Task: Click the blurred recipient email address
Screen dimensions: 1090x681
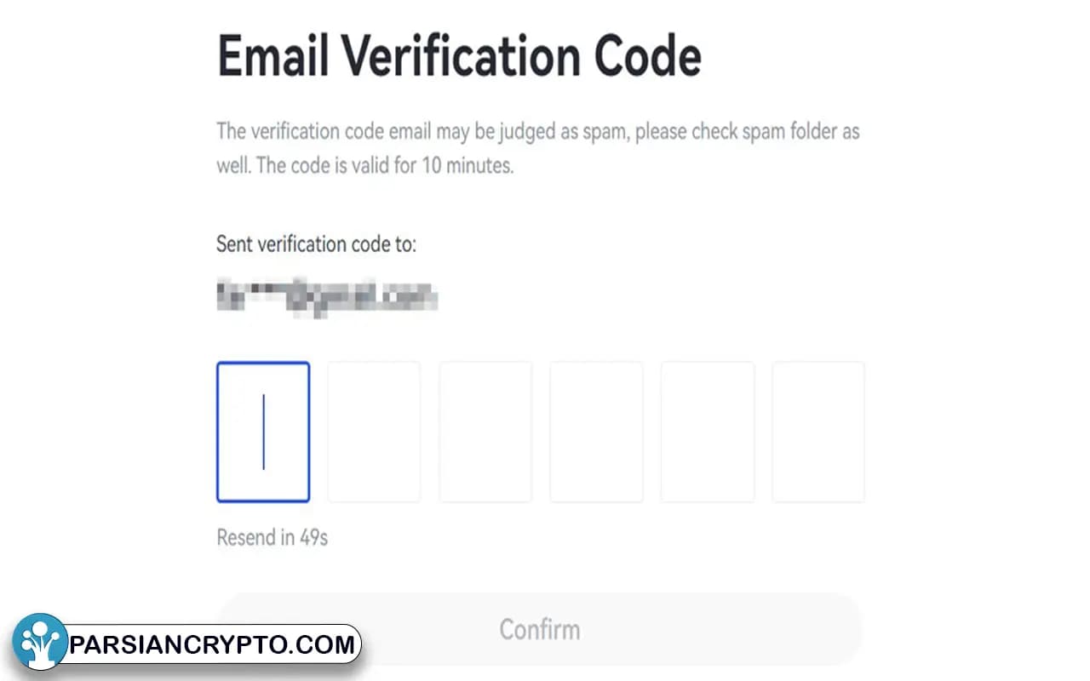Action: [326, 297]
